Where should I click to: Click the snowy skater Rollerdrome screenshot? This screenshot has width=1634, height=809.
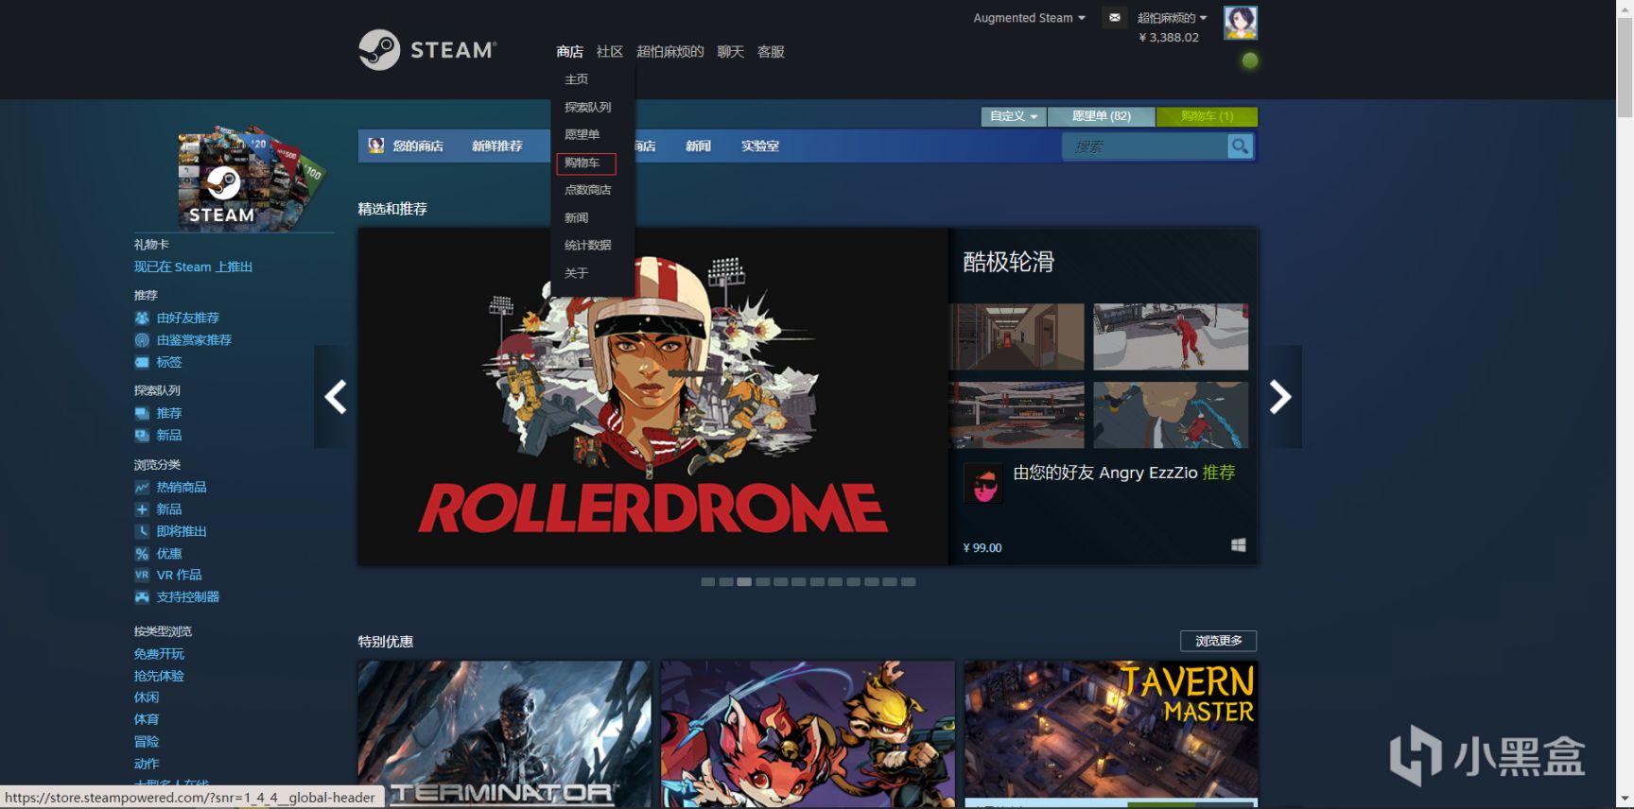tap(1171, 336)
